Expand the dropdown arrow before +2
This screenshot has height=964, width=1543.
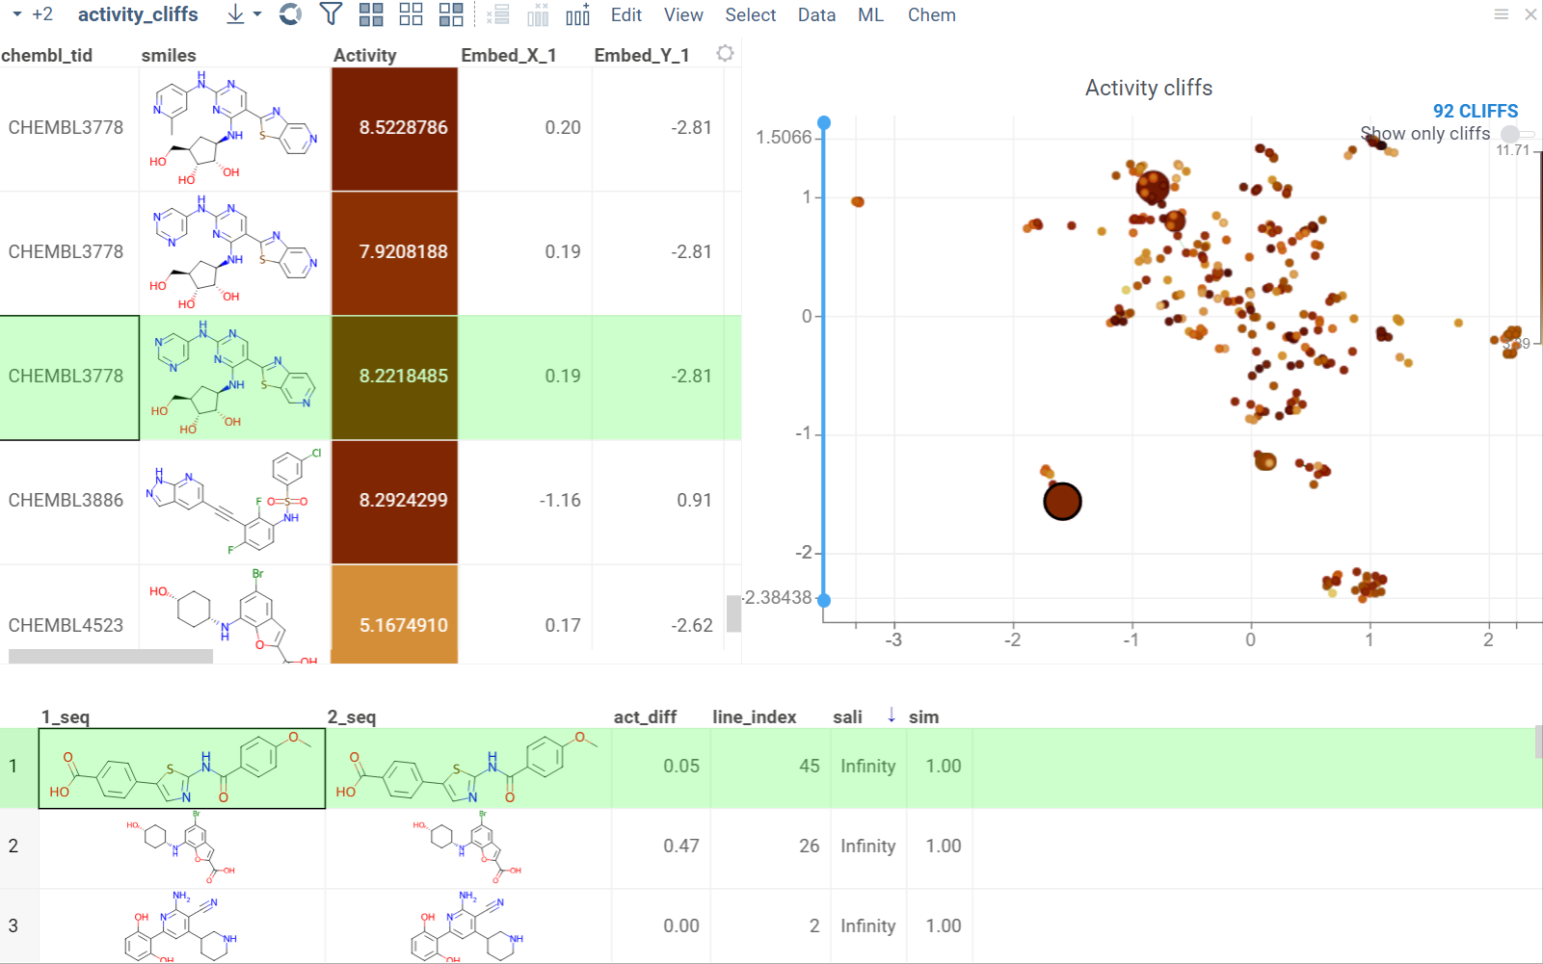[x=16, y=14]
